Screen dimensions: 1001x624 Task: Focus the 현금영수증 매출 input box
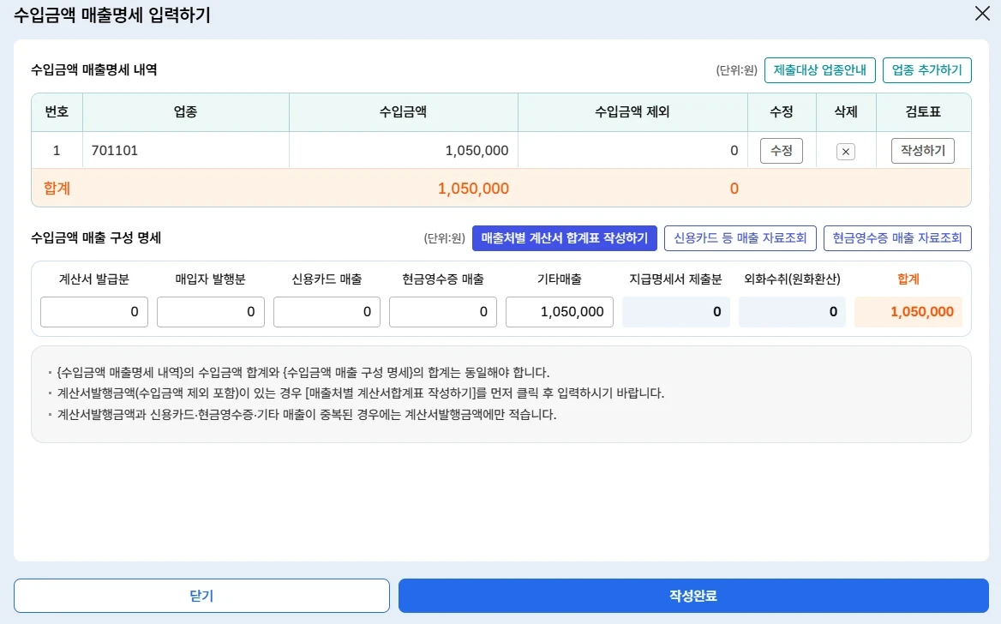(x=443, y=312)
